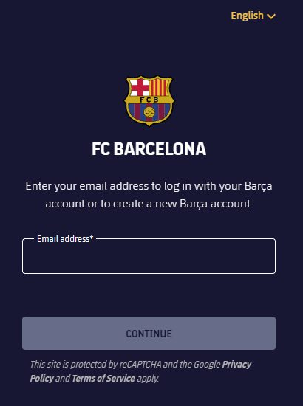
Task: Focus the Email address input field
Action: point(149,256)
